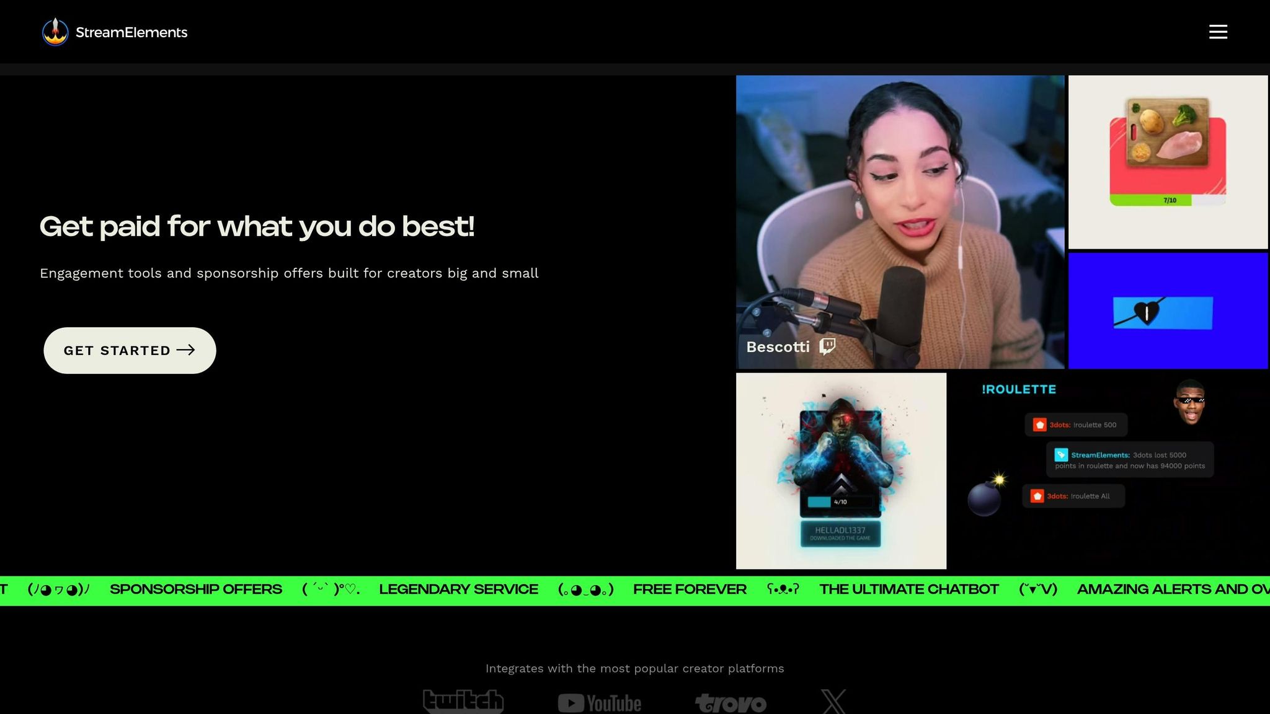Select the YouTube platform logo

point(599,702)
